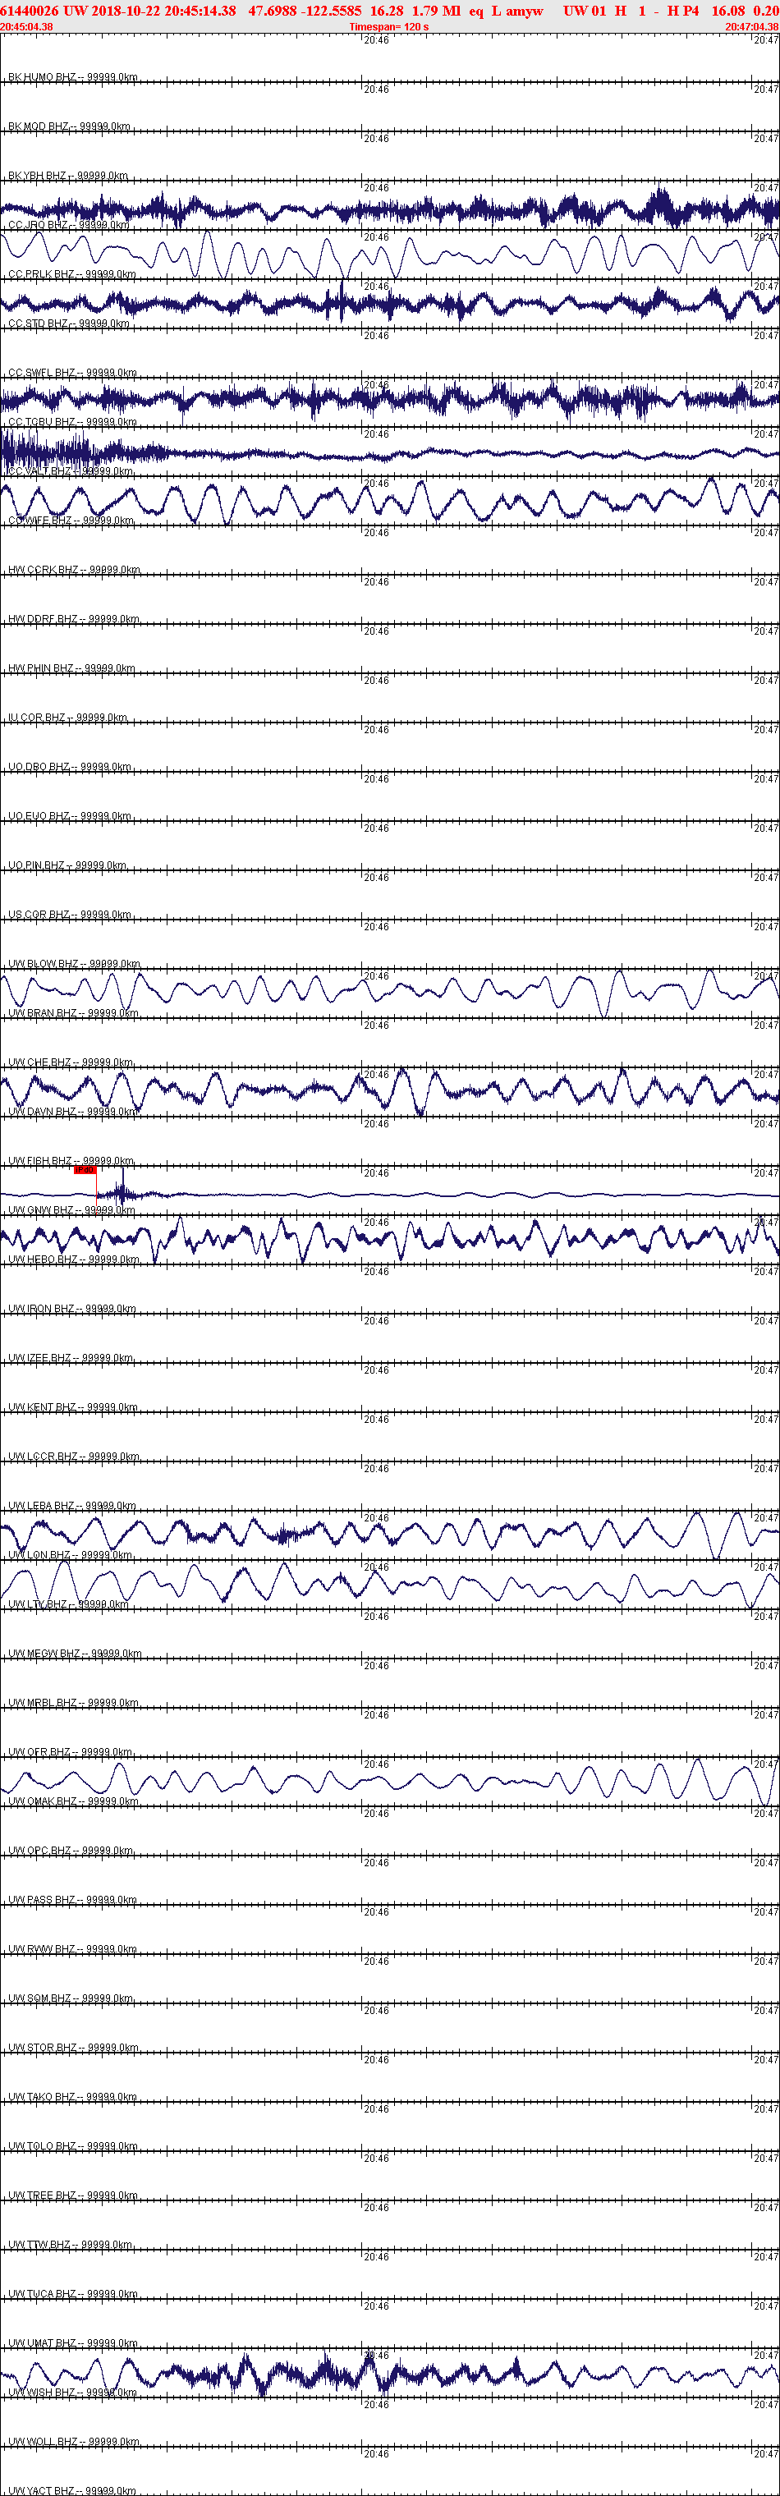
Task: Select the UW HEBO BHZ channel label
Action: tap(74, 1259)
